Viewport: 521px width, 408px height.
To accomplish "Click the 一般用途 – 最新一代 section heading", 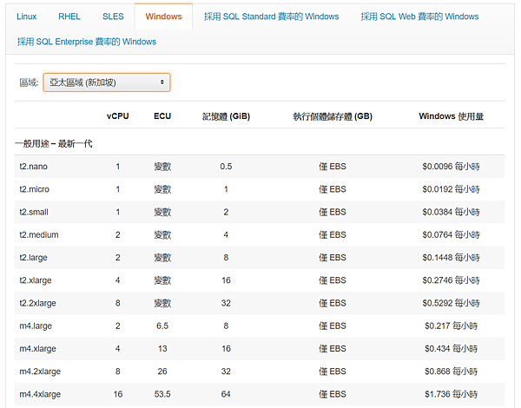I will (x=54, y=143).
